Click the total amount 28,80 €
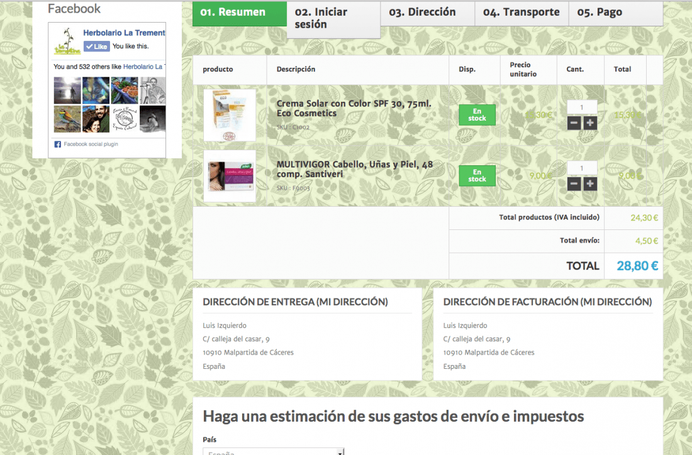Image resolution: width=692 pixels, height=455 pixels. coord(637,266)
